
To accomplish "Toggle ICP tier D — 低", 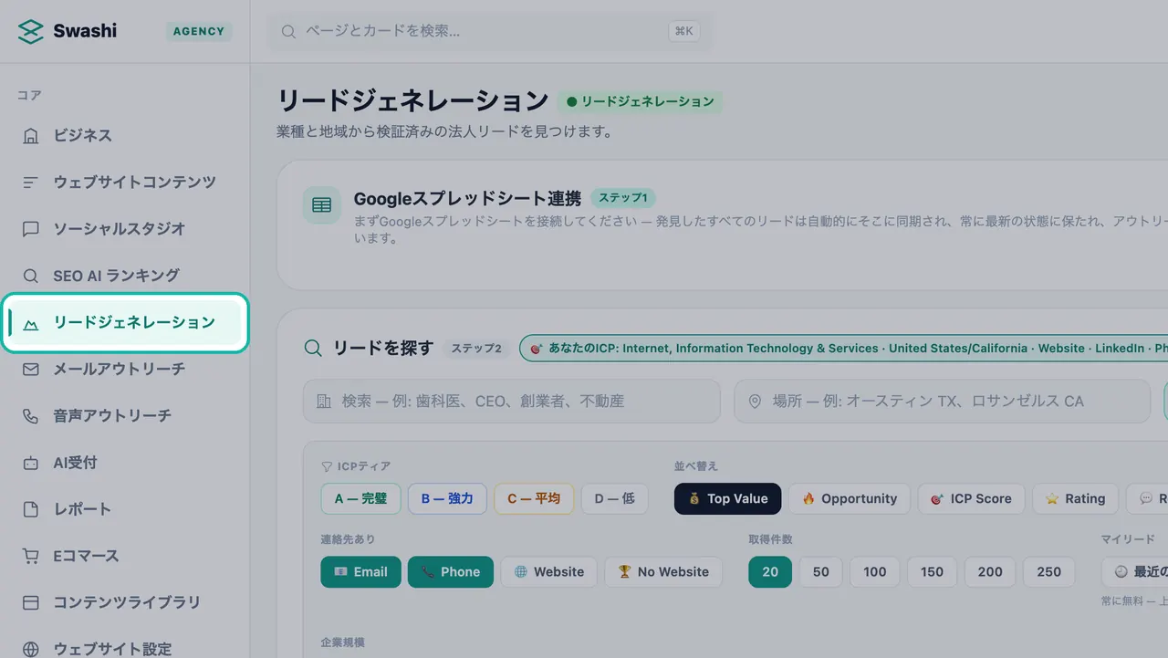I will (615, 498).
